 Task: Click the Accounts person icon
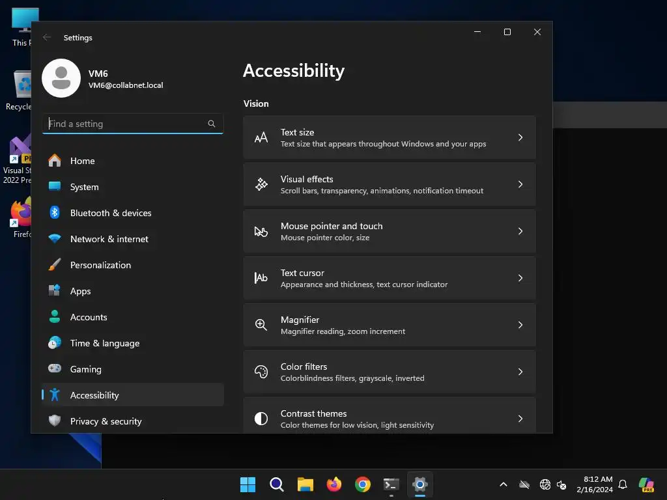(55, 317)
